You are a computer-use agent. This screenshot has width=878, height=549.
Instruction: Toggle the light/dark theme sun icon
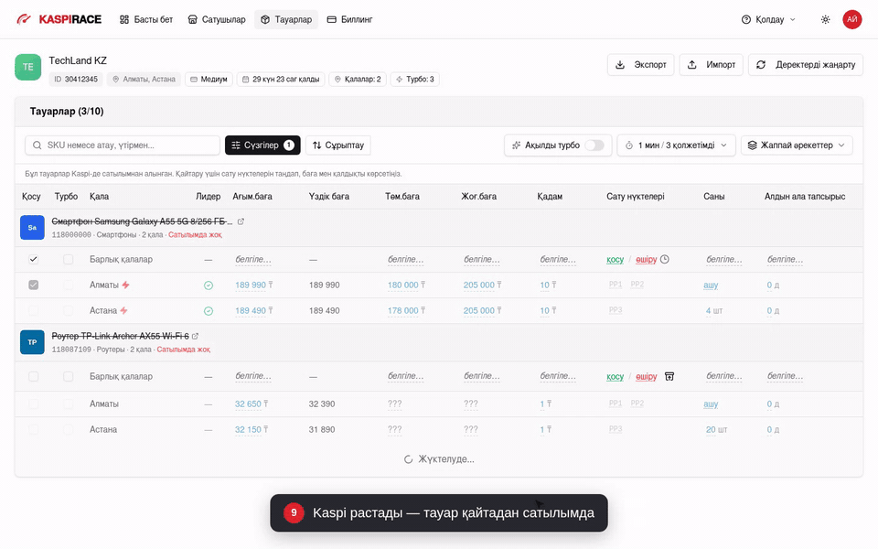click(825, 19)
